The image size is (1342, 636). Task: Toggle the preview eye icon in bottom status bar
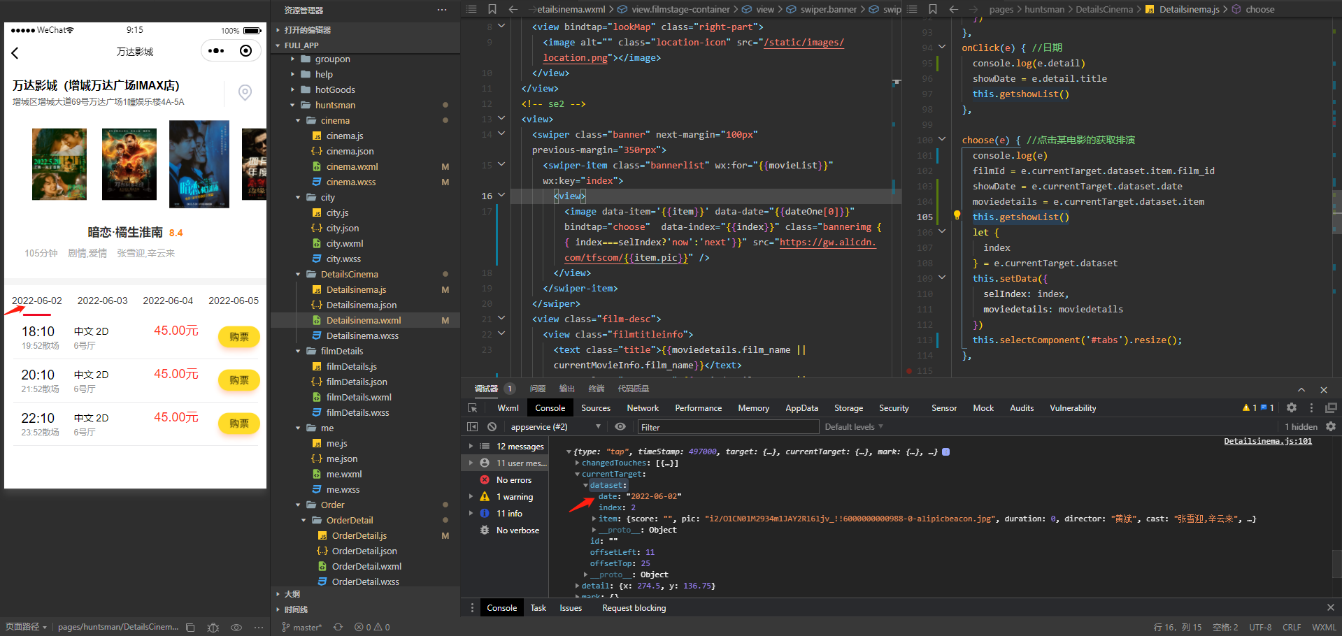click(236, 628)
